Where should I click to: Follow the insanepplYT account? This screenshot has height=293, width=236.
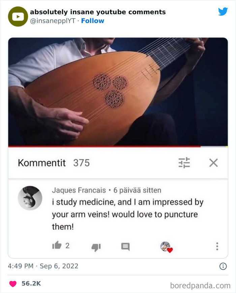pos(93,21)
